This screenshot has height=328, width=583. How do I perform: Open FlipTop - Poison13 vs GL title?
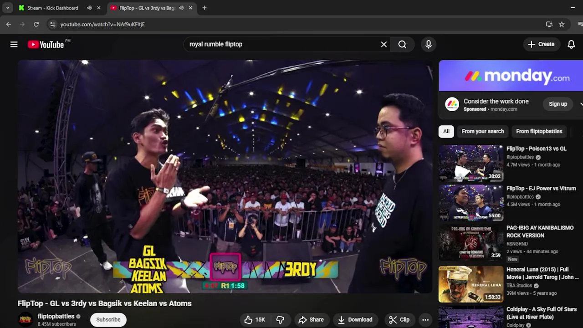coord(537,149)
